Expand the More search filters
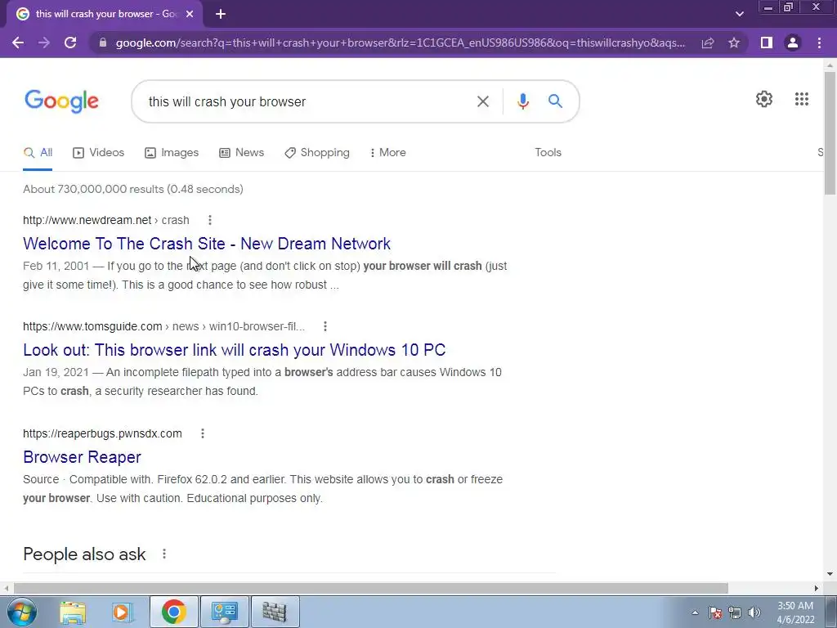Viewport: 837px width, 628px height. coord(388,153)
